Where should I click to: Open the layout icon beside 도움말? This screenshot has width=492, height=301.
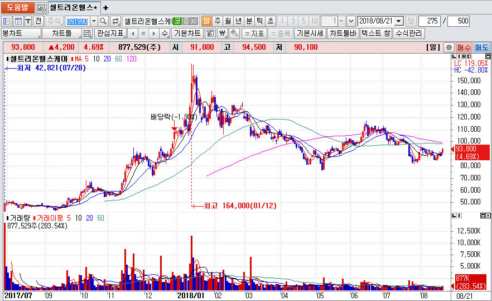(41, 8)
